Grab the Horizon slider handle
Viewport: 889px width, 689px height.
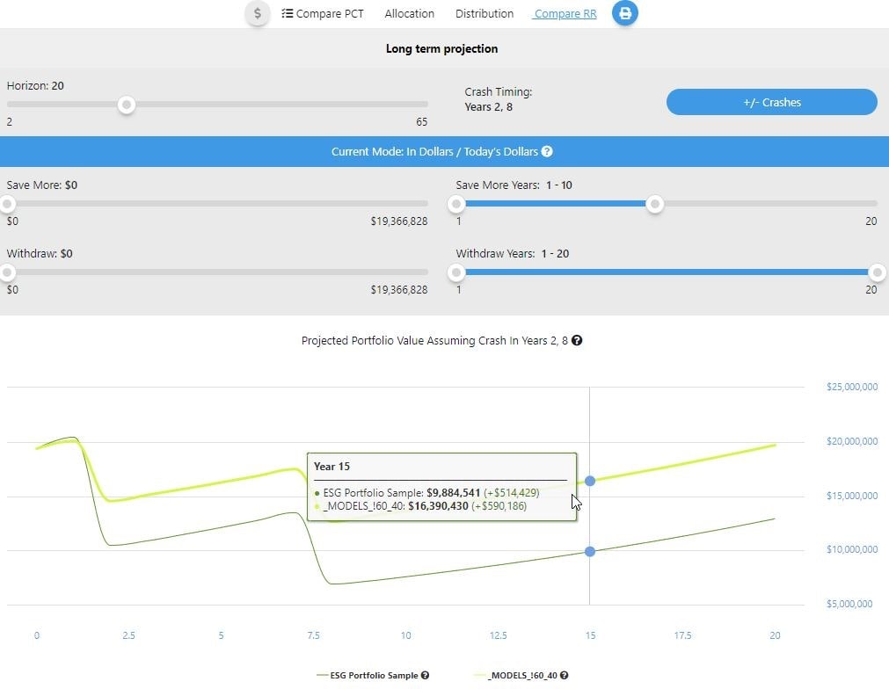pyautogui.click(x=127, y=105)
